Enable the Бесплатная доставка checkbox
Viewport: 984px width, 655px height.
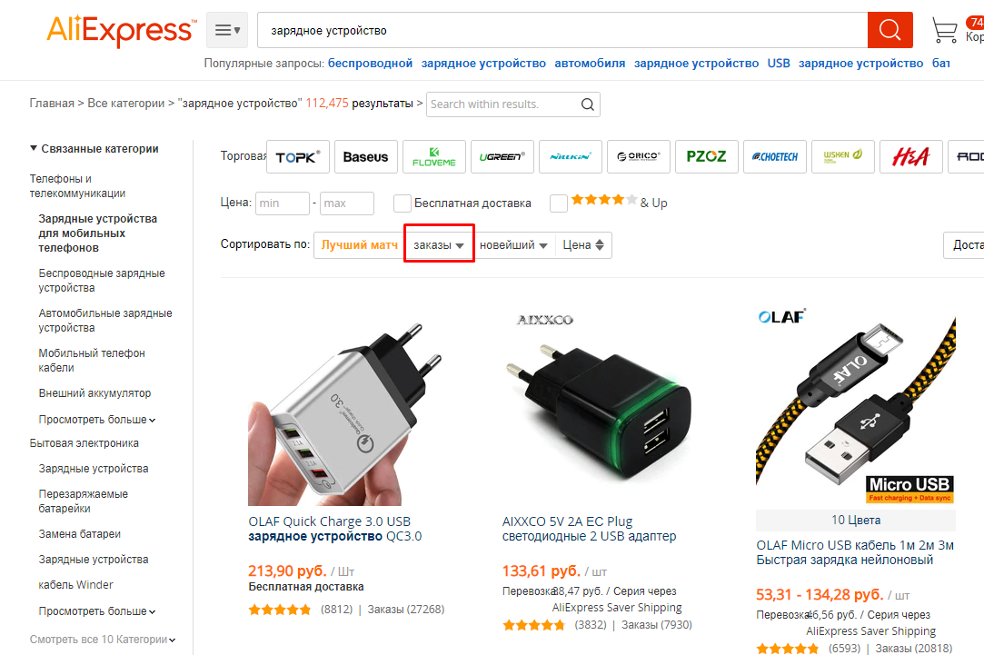[403, 203]
